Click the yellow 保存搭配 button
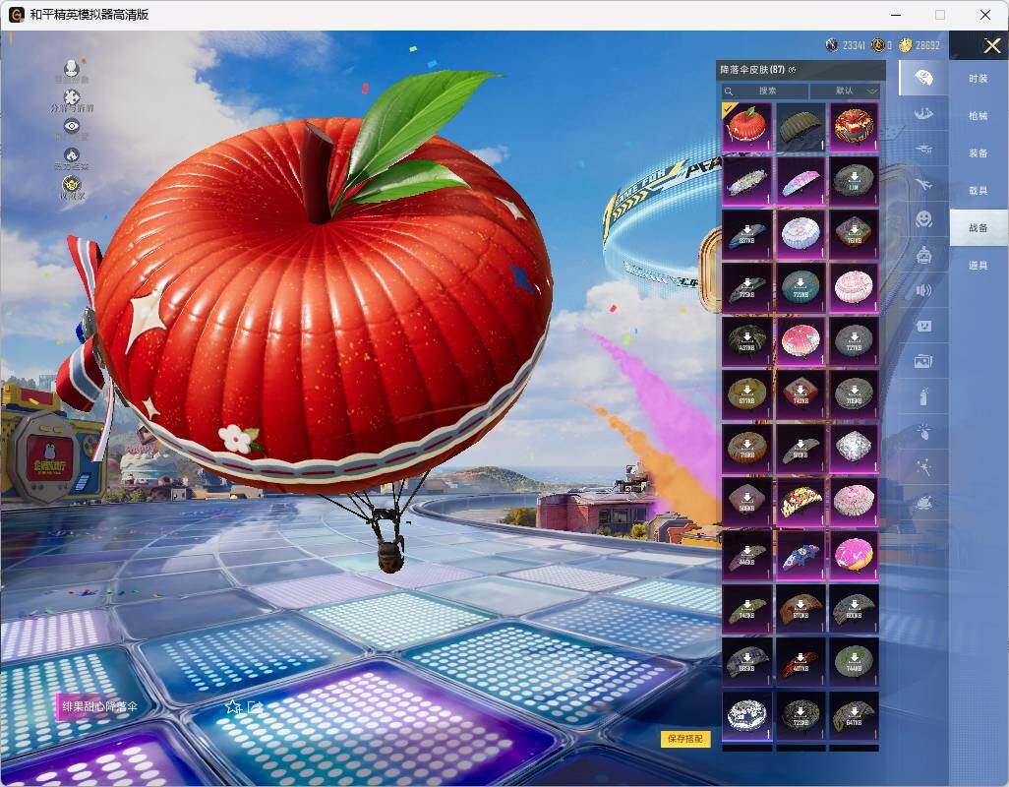This screenshot has width=1009, height=787. click(684, 739)
